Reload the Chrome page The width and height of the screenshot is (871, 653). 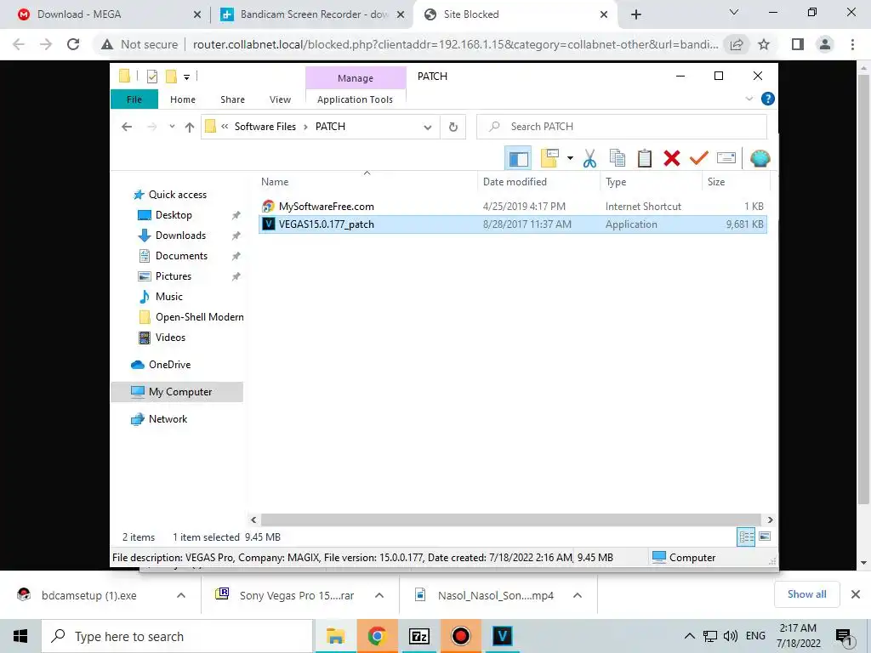pyautogui.click(x=73, y=44)
